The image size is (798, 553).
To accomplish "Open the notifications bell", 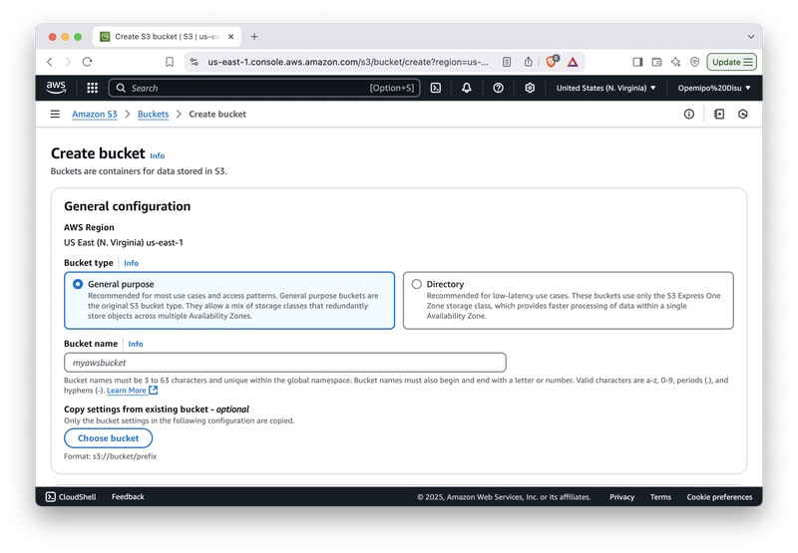I will [467, 88].
